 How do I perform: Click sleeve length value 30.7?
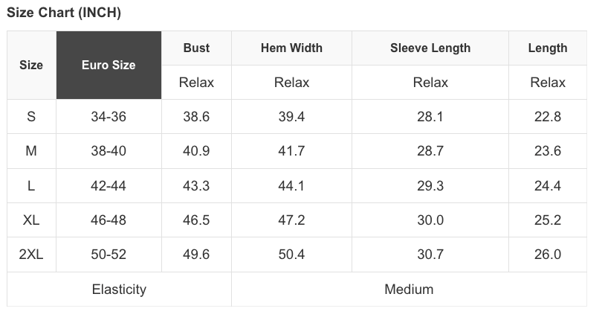point(430,255)
